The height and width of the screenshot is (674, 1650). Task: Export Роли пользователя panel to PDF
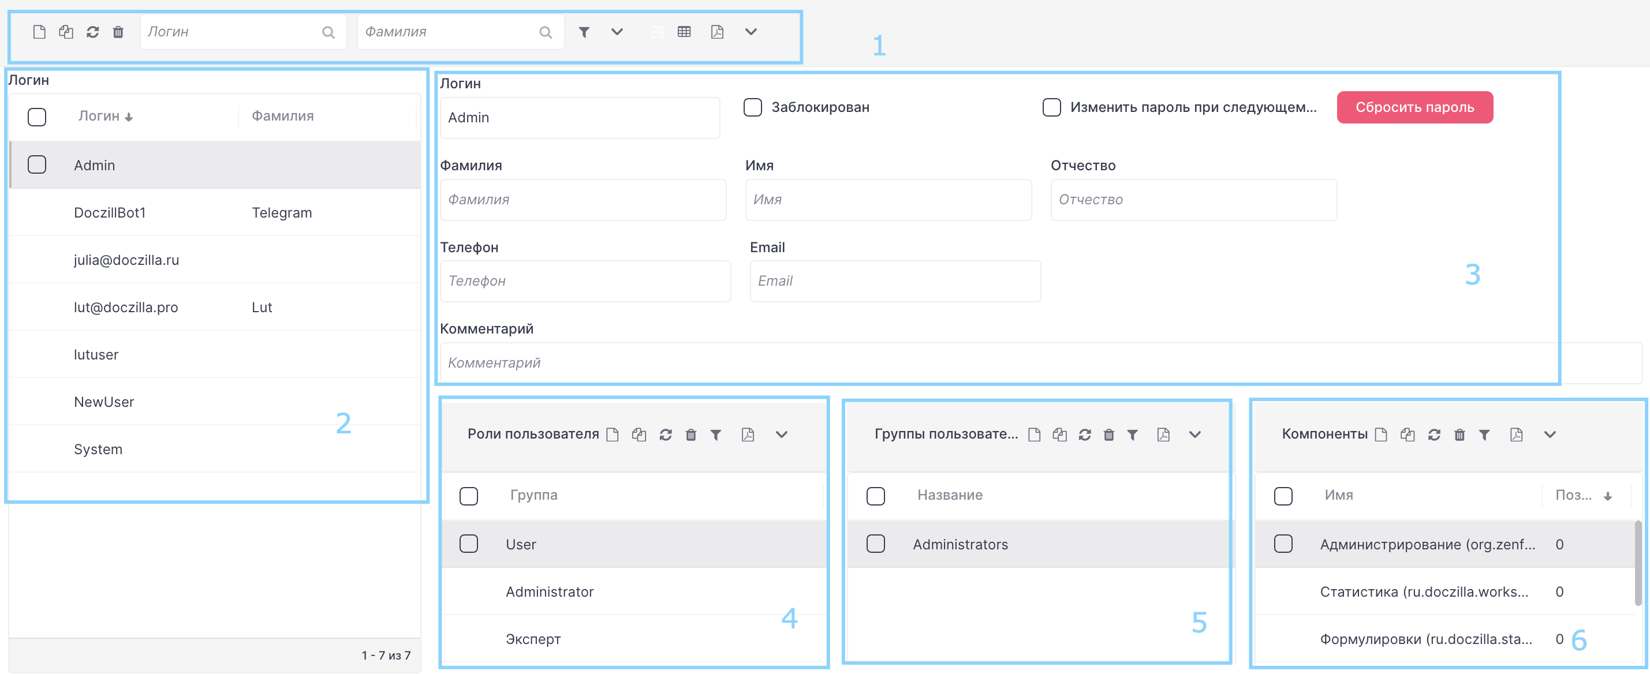[748, 435]
